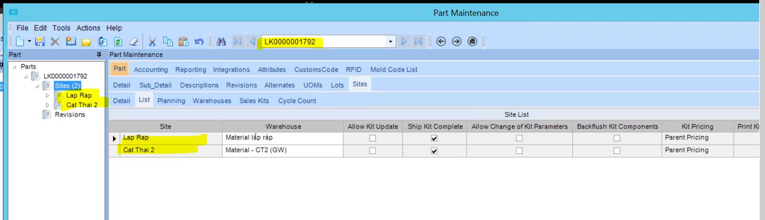
Task: Select Lap Rap in the tree
Action: pyautogui.click(x=79, y=95)
